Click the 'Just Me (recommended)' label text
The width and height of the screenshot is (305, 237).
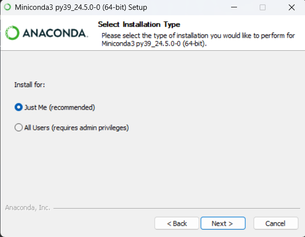pyautogui.click(x=60, y=107)
